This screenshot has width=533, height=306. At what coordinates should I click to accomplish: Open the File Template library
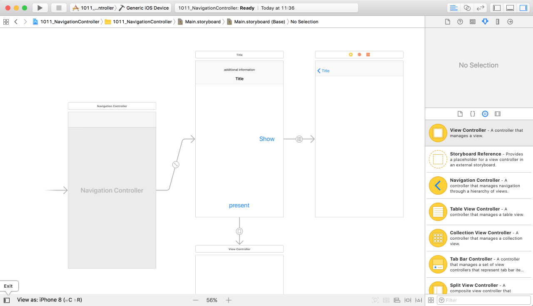coord(460,114)
